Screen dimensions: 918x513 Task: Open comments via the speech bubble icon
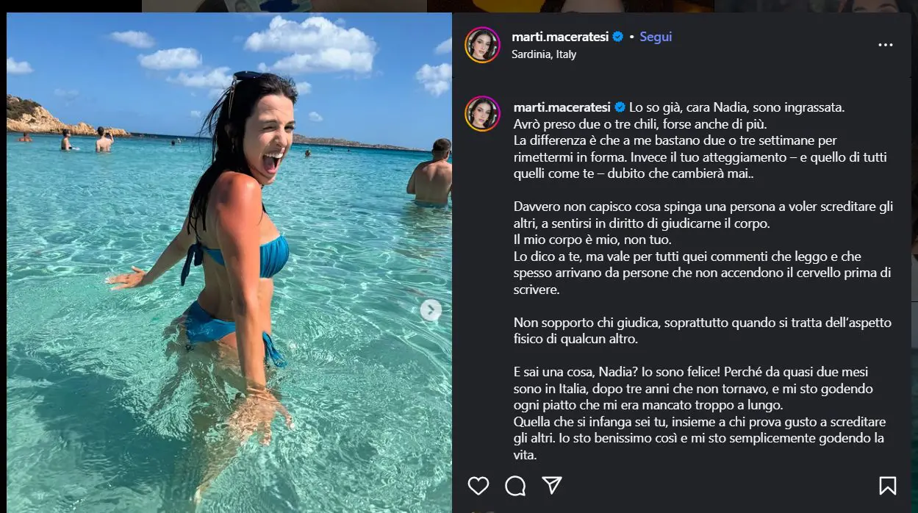click(x=515, y=485)
